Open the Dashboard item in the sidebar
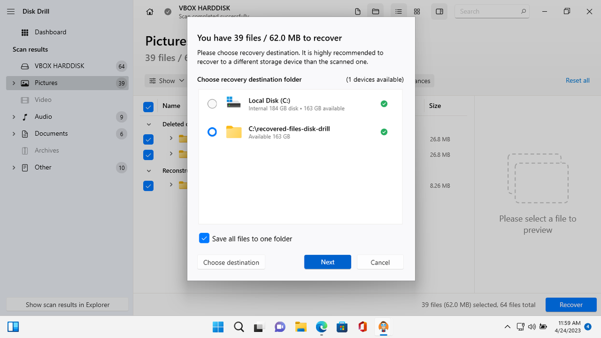Screen dimensions: 601x338 pos(50,32)
